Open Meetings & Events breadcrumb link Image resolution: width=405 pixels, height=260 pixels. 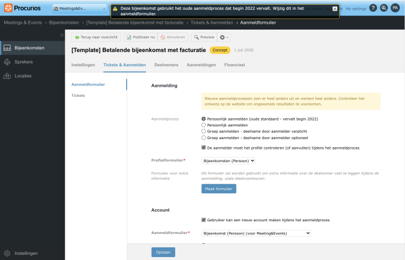tap(23, 23)
